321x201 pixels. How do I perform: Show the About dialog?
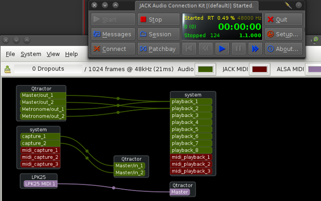coord(283,49)
